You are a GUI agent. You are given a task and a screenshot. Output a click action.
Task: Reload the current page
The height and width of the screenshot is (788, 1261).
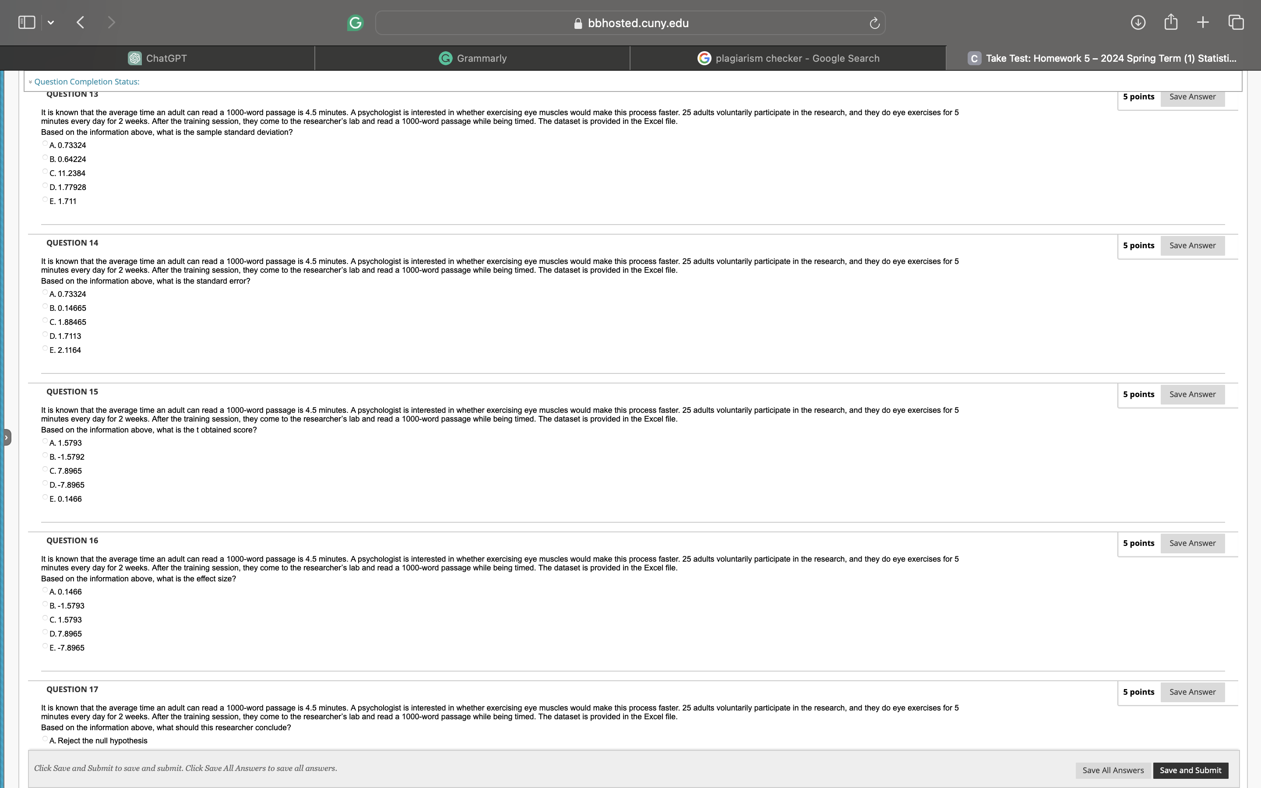(874, 22)
